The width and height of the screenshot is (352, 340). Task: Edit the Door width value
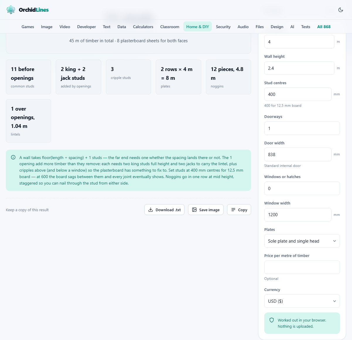click(298, 154)
